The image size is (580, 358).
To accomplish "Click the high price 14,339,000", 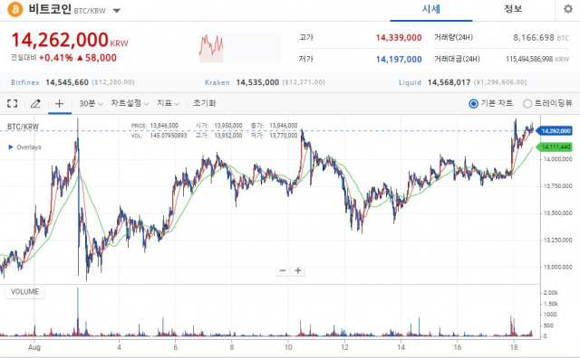I will (x=399, y=38).
